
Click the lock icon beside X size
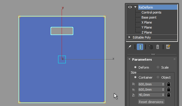tap(168, 84)
